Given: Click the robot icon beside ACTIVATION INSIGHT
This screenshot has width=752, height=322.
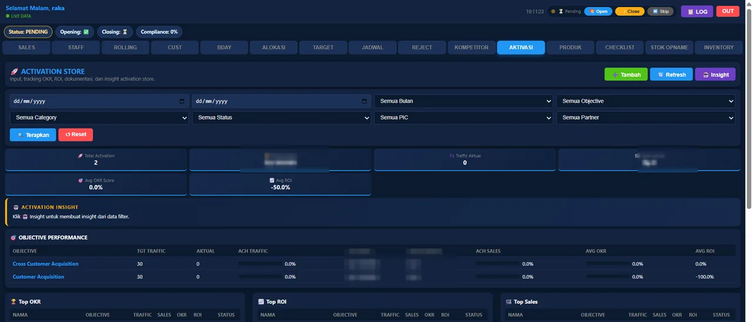Looking at the screenshot, I should coord(16,207).
